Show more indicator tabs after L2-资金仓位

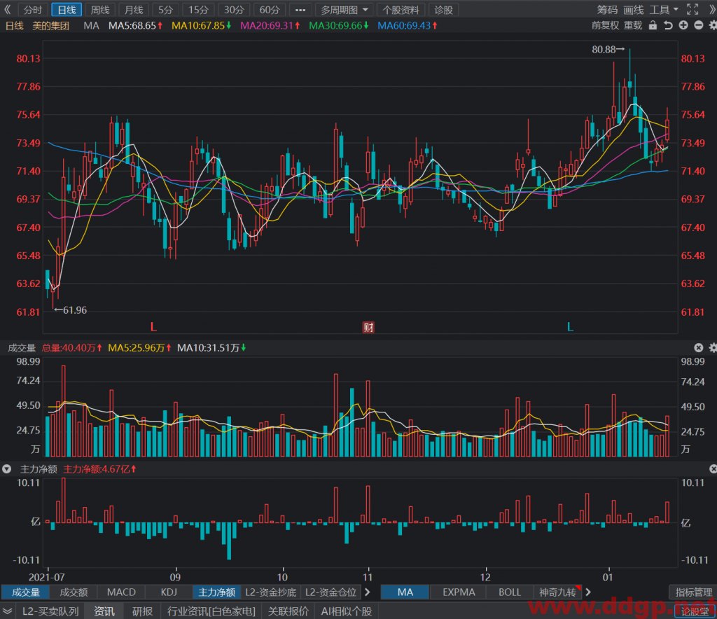pyautogui.click(x=367, y=592)
